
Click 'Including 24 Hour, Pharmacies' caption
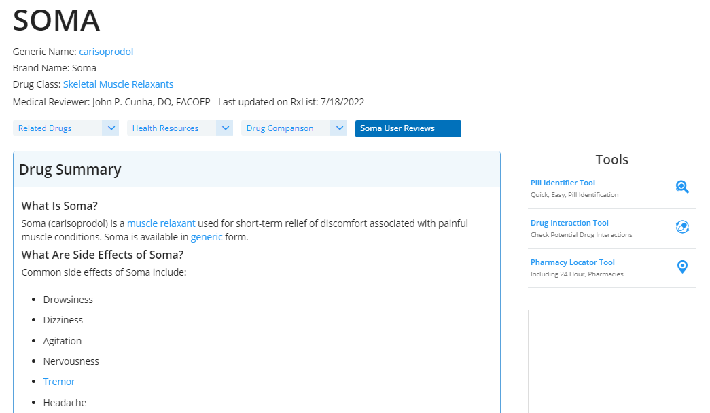coord(577,274)
